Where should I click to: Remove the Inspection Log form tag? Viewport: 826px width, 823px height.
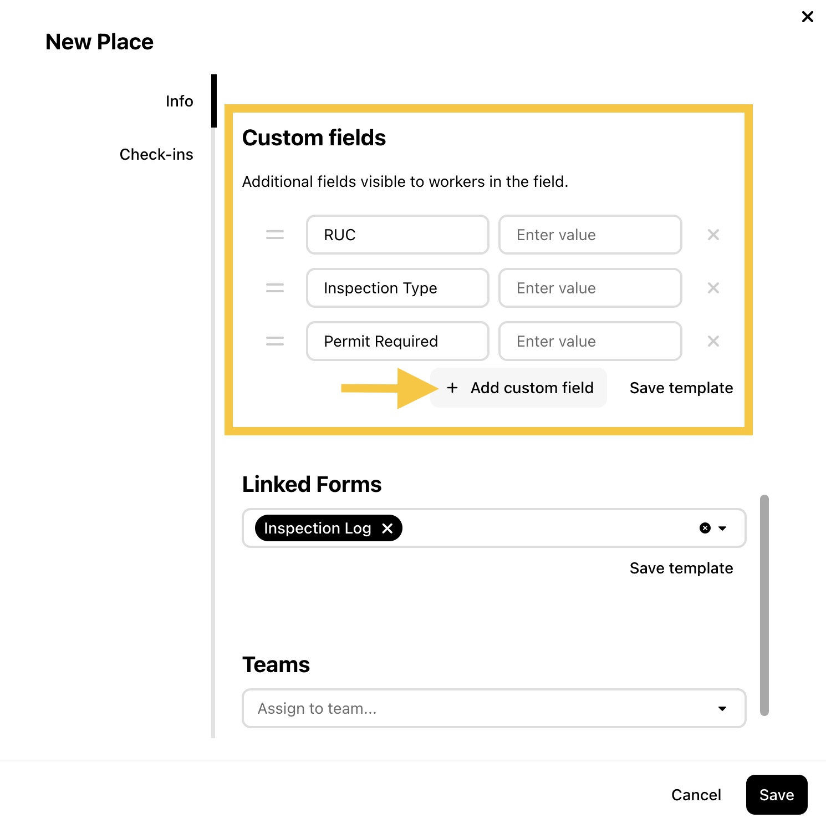387,528
